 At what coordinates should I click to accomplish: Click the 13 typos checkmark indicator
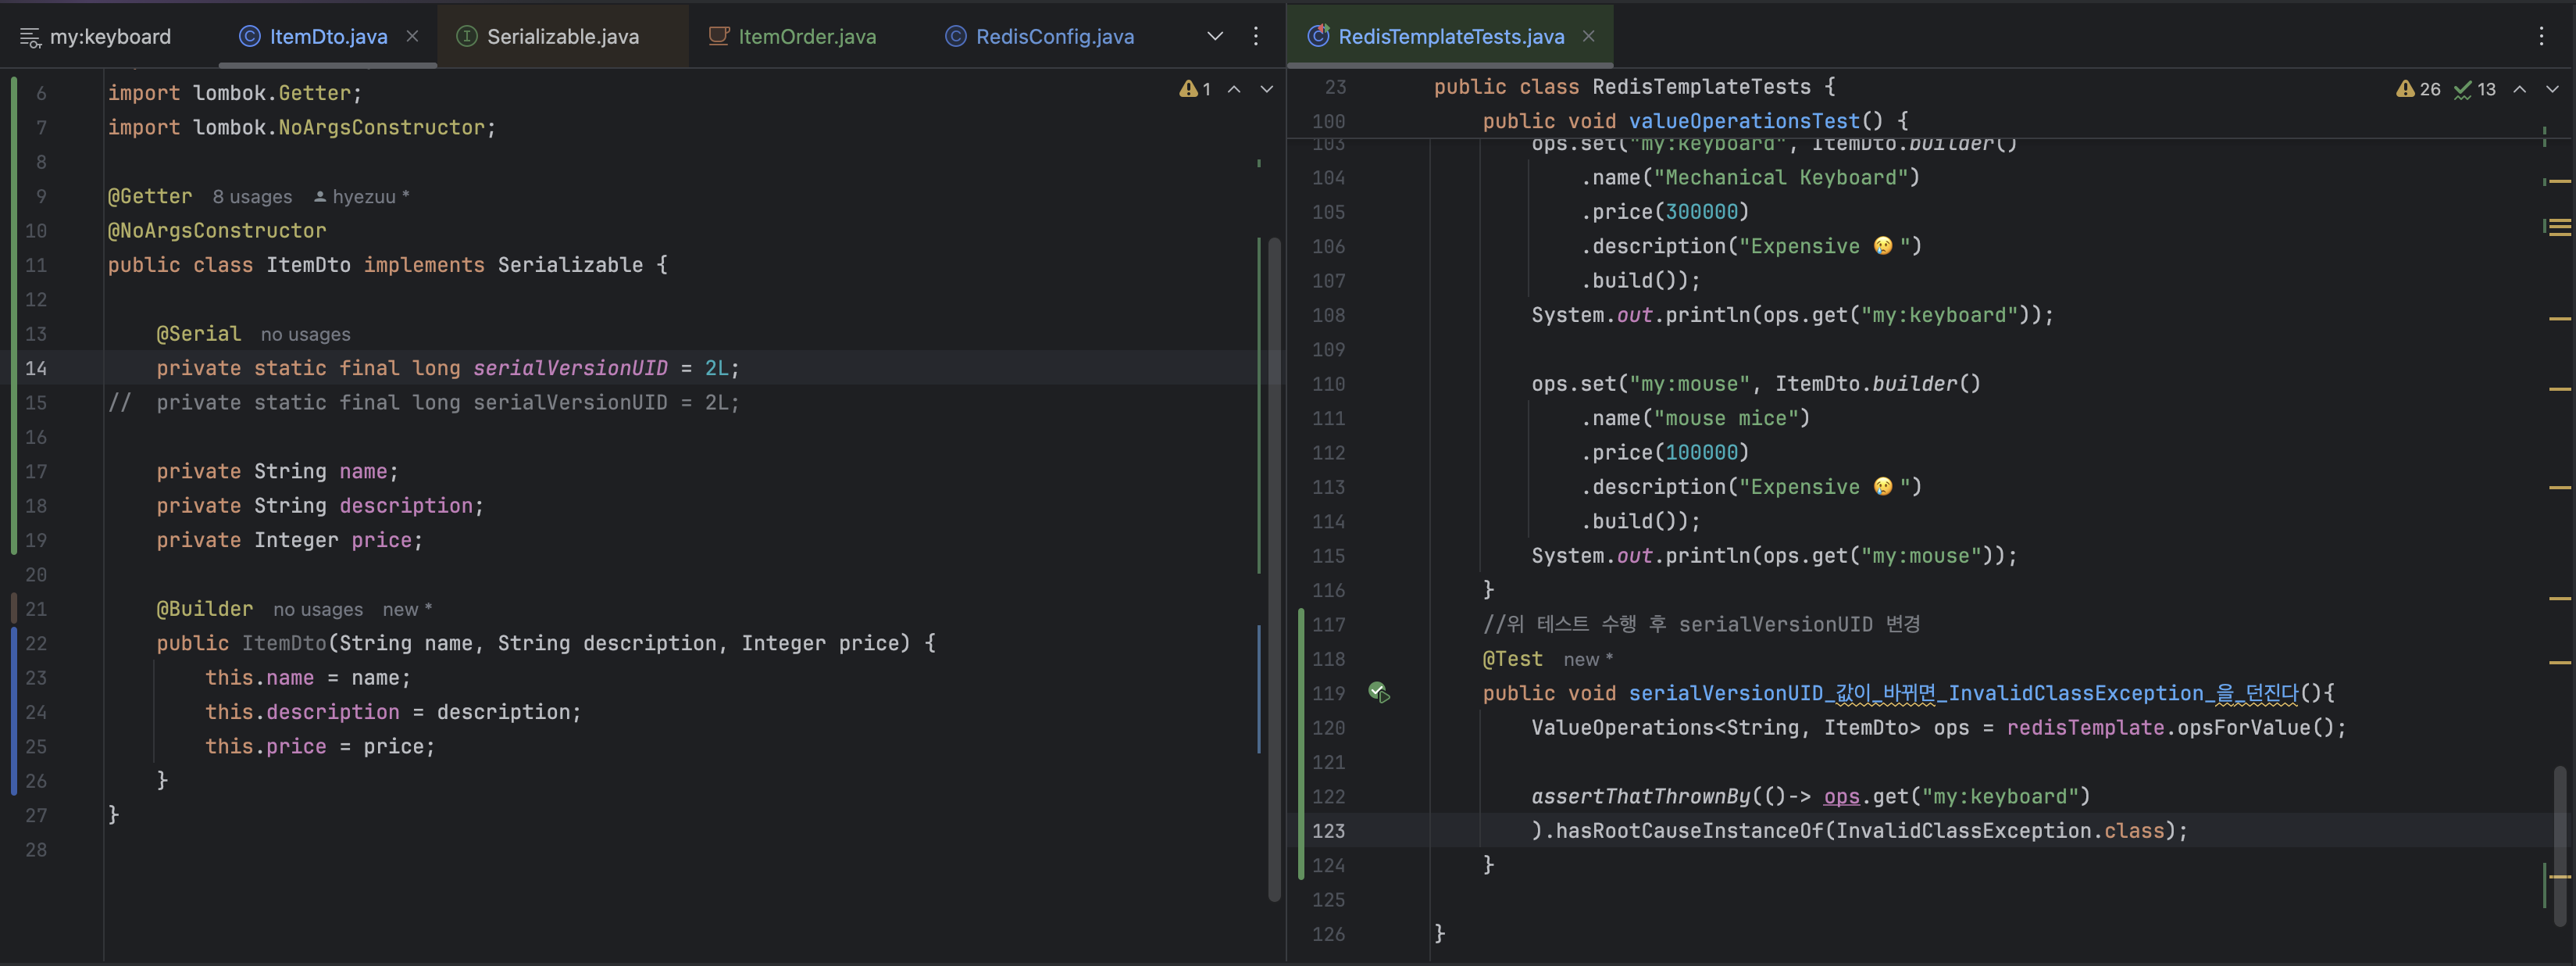pos(2475,89)
